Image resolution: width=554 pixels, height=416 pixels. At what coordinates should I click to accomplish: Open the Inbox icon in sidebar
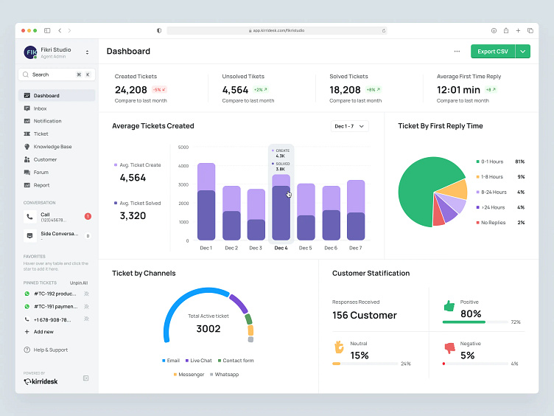[x=27, y=108]
